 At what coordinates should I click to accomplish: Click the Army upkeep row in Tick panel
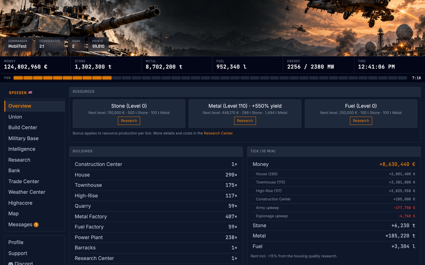(x=334, y=208)
